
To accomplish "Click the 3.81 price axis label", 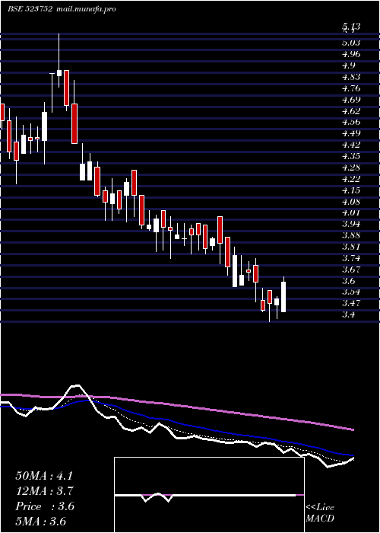I will coord(351,247).
